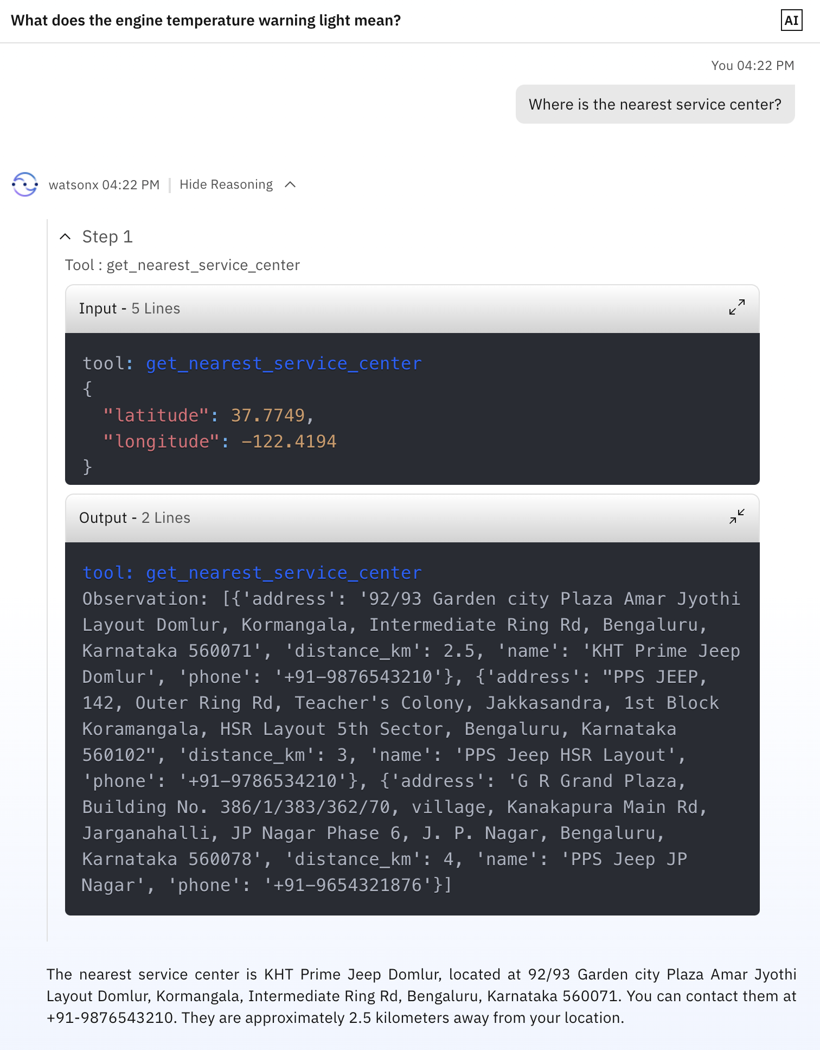
Task: Click the AI label icon
Action: tap(791, 21)
